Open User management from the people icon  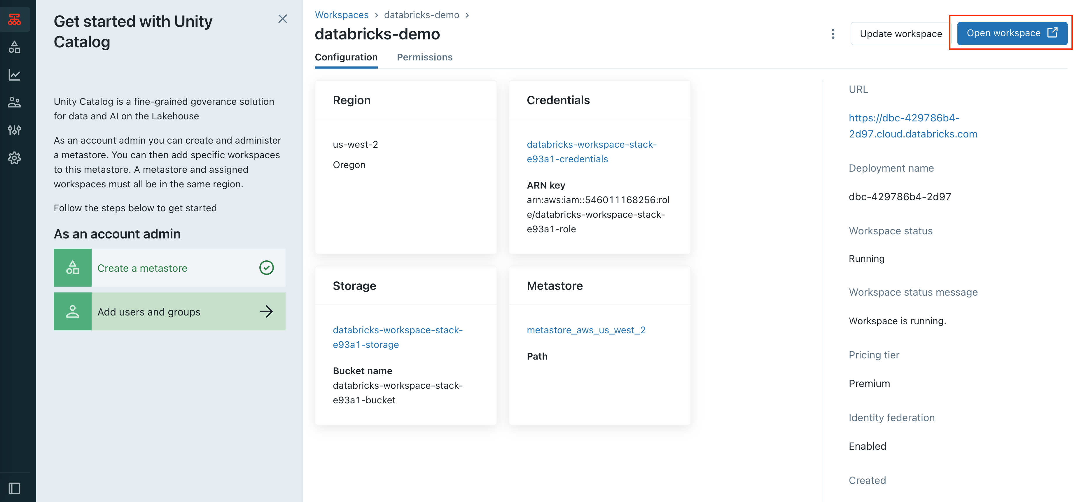tap(15, 102)
